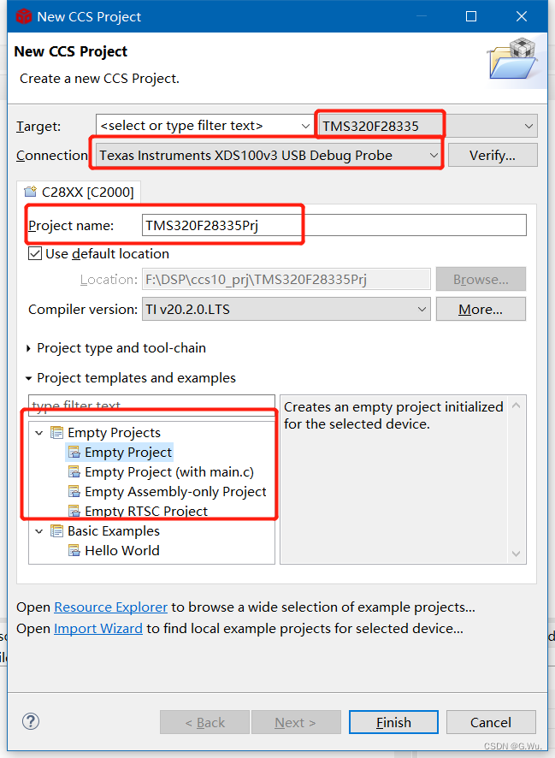Switch to the C28XX [C2000] tab
The height and width of the screenshot is (758, 555).
79,192
